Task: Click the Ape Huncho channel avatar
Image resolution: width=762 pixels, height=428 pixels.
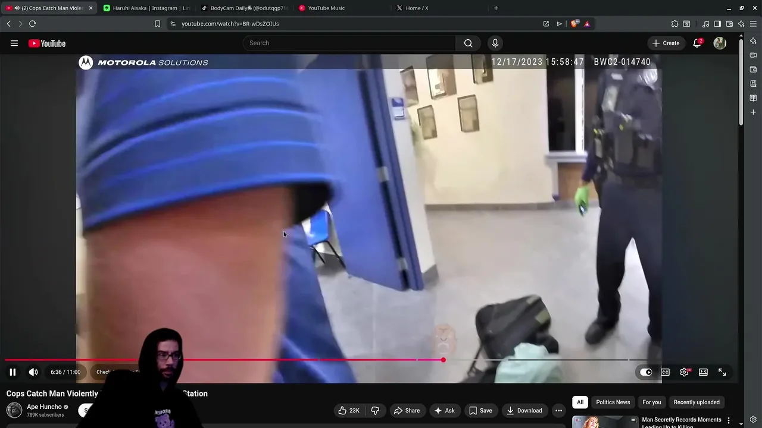Action: pyautogui.click(x=14, y=410)
